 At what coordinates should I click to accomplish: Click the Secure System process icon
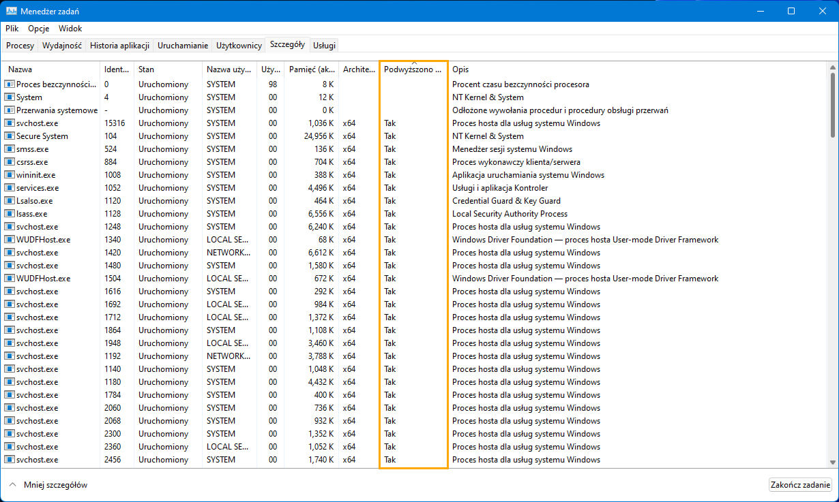[x=10, y=136]
